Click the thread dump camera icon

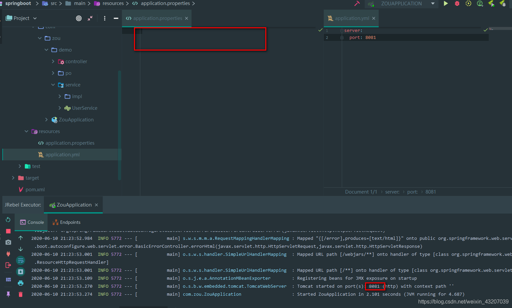[x=8, y=242]
